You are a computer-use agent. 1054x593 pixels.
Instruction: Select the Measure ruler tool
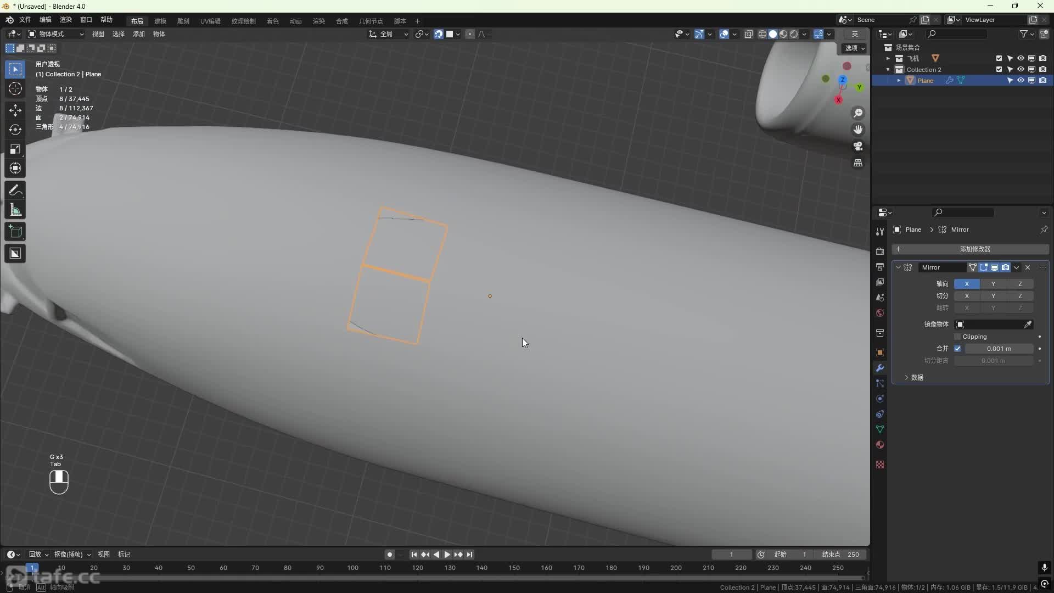(15, 210)
